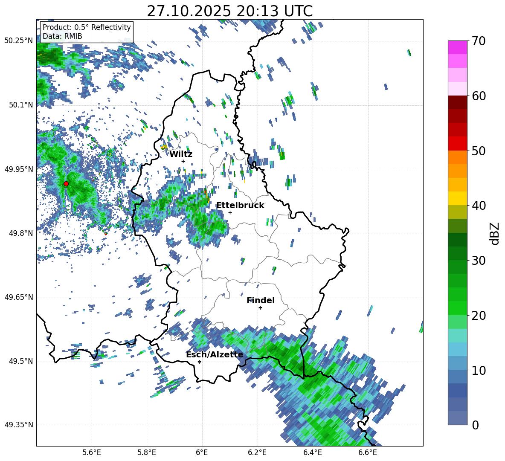Click the yellow 40 dBZ colorbar segment
The width and height of the screenshot is (505, 461).
457,198
